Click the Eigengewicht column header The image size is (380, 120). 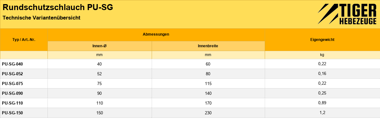[x=322, y=40]
